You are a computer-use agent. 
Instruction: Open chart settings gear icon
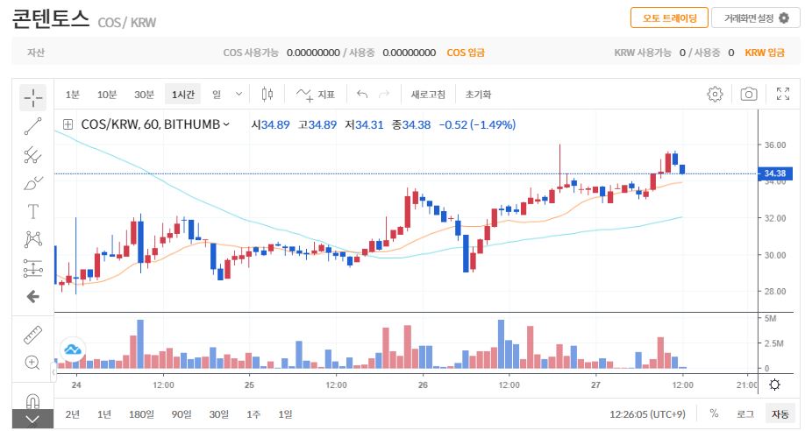tap(715, 94)
